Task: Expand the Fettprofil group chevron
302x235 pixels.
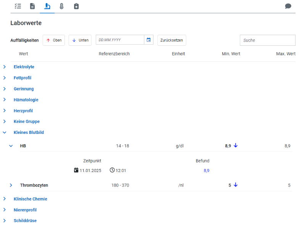Action: pos(5,78)
